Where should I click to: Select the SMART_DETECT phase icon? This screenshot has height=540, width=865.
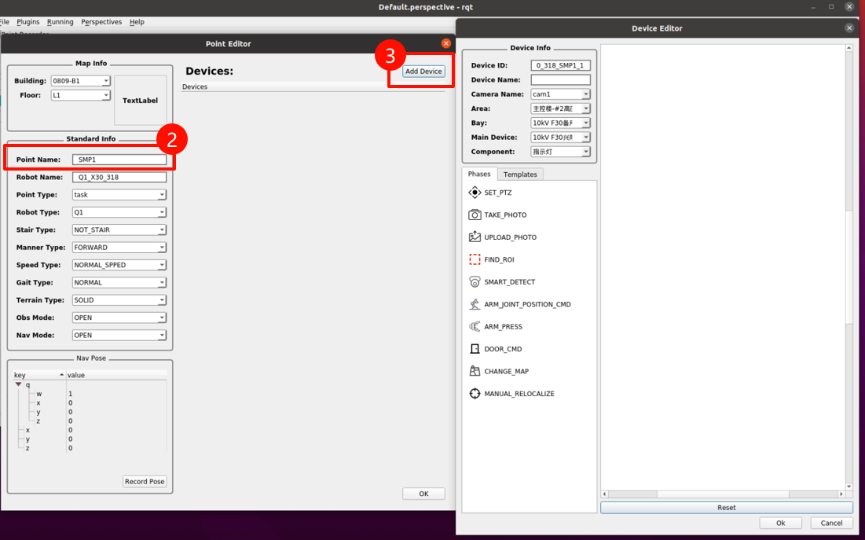click(475, 281)
